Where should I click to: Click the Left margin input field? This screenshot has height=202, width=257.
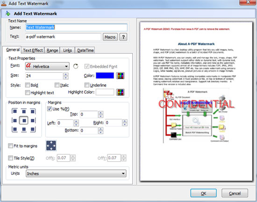coord(65,123)
